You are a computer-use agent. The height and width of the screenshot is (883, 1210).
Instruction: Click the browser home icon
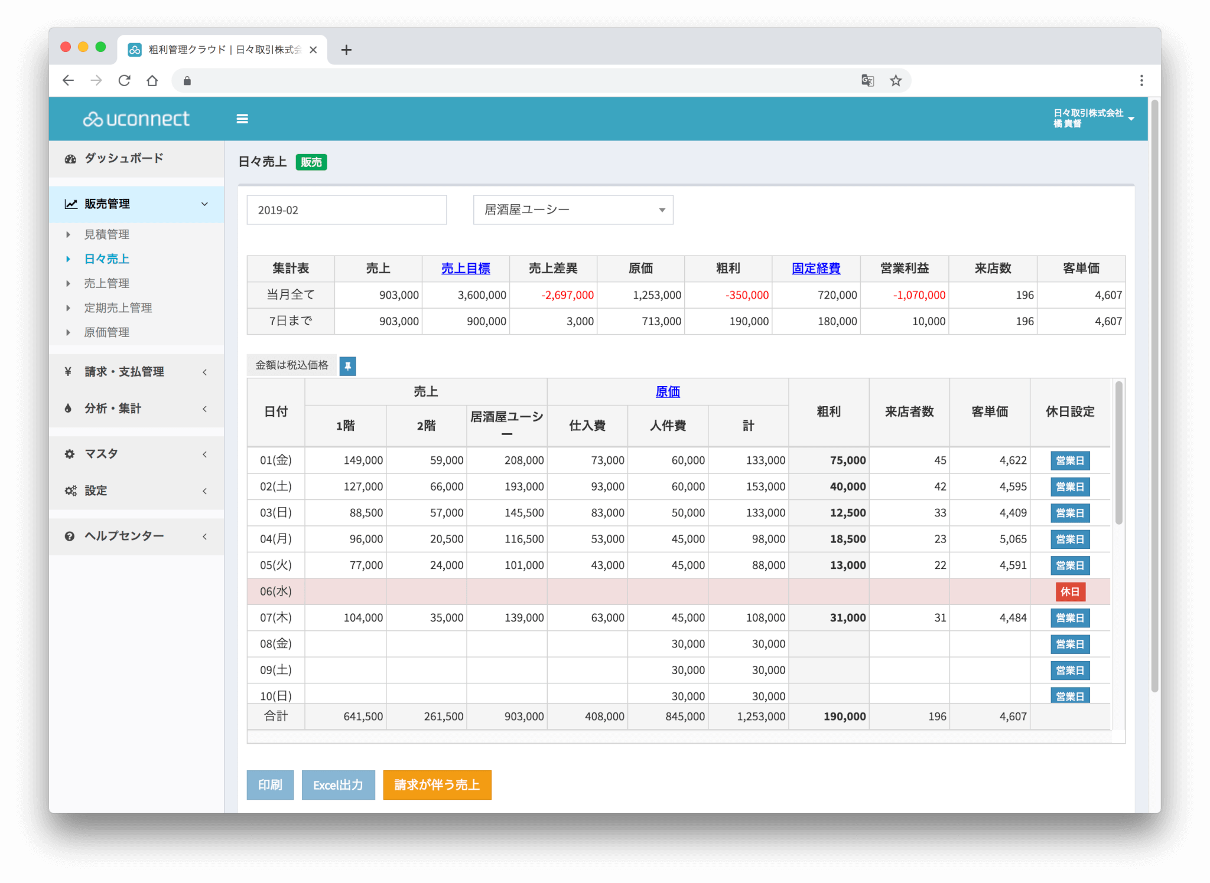point(152,81)
